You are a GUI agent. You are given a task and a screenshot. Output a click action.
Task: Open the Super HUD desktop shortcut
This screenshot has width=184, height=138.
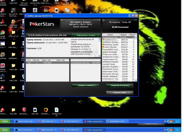pos(13,2)
